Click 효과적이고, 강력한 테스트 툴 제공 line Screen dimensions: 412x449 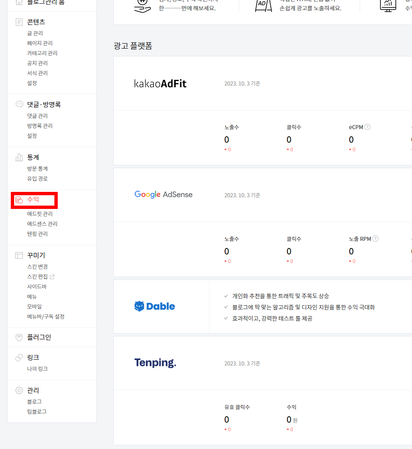[x=272, y=319]
